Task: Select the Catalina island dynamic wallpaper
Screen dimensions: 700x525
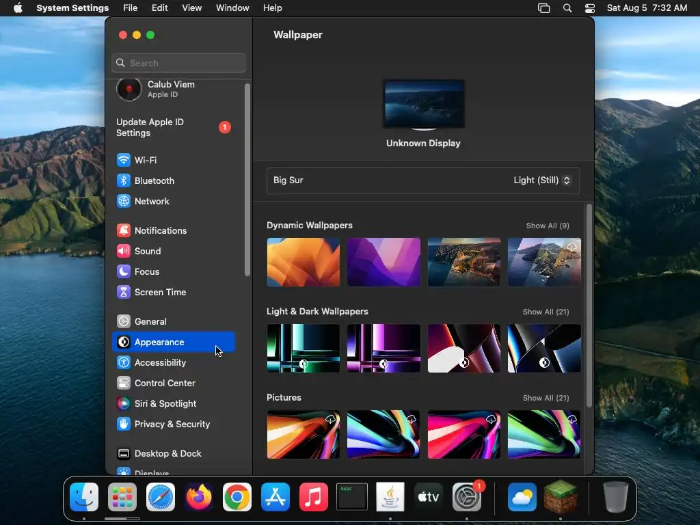Action: 544,262
